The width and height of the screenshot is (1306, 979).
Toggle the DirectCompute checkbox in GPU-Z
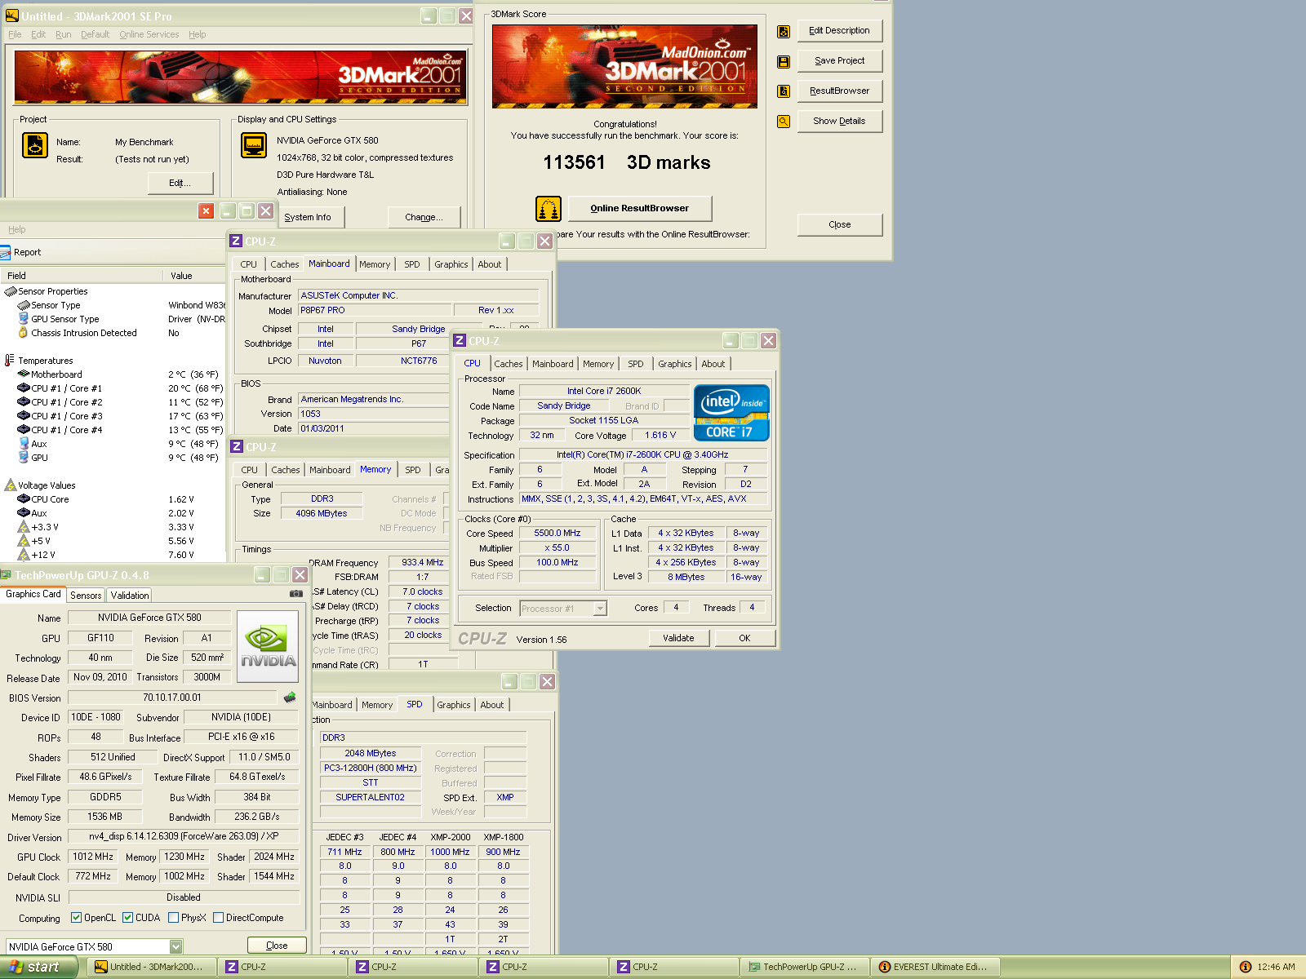(218, 918)
